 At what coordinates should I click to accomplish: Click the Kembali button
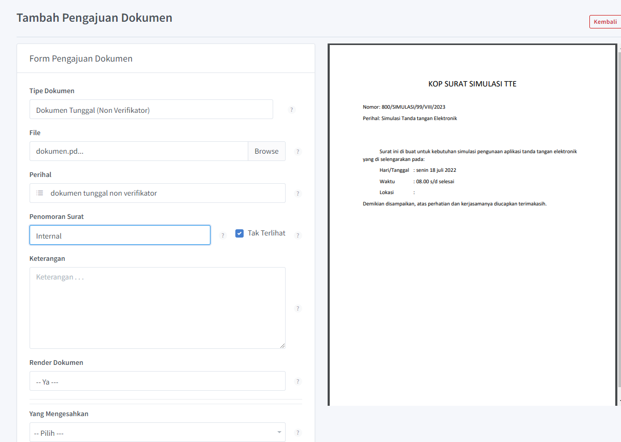point(605,22)
